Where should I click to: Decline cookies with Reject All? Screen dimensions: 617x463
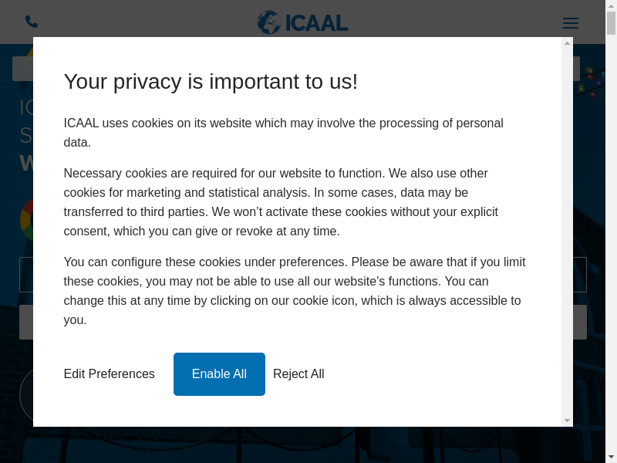[298, 374]
